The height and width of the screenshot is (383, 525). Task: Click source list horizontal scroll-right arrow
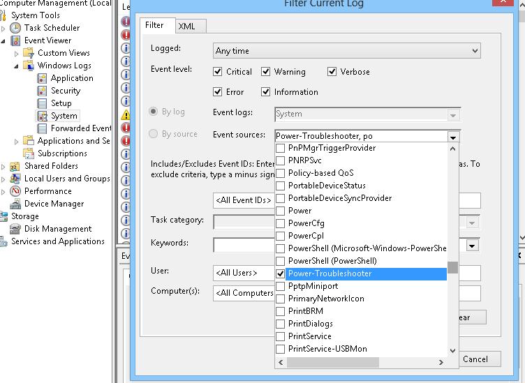click(x=441, y=362)
